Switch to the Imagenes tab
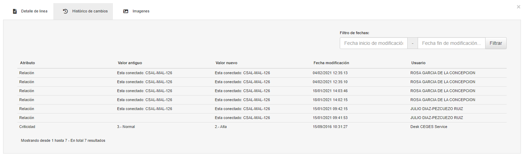 pyautogui.click(x=136, y=11)
